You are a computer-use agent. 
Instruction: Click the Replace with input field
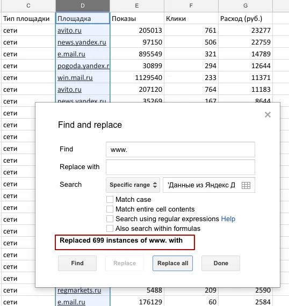point(180,167)
